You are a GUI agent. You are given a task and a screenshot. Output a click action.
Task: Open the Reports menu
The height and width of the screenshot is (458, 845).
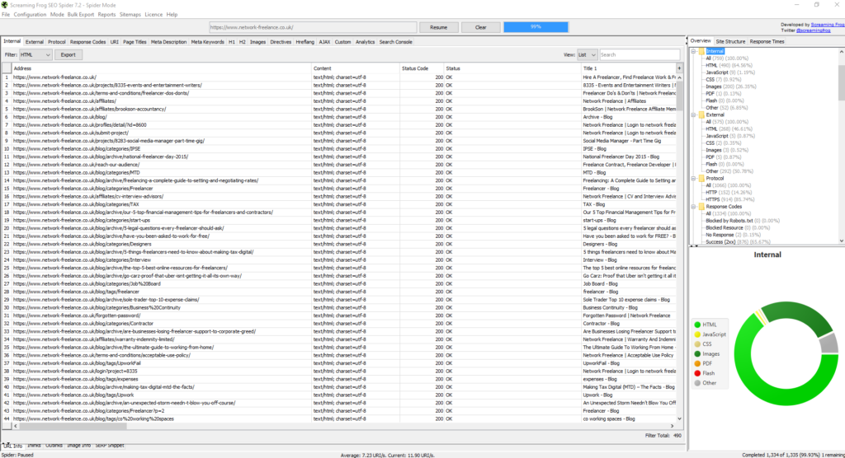pyautogui.click(x=106, y=15)
